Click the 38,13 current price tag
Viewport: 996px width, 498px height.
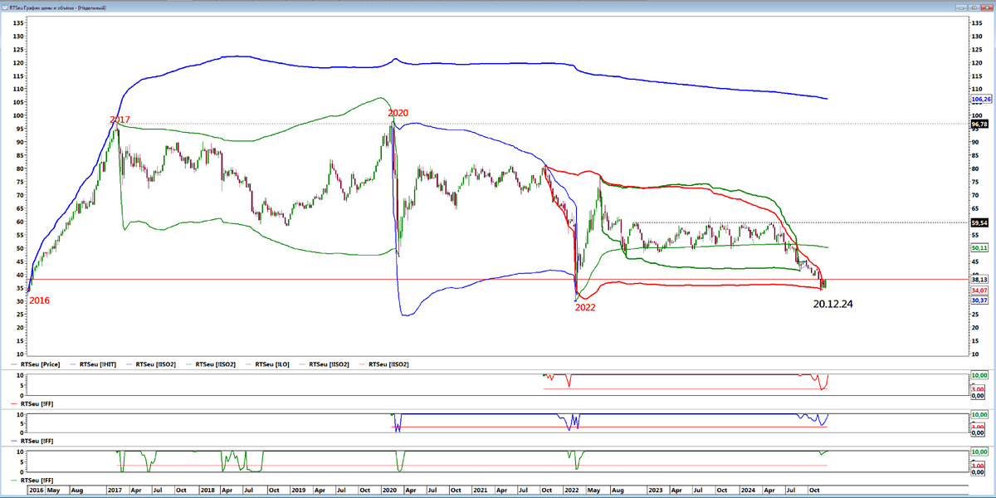979,280
